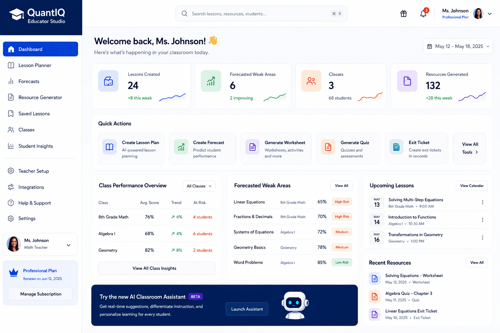
Task: Click the Lessons Created card icon
Action: pyautogui.click(x=108, y=81)
